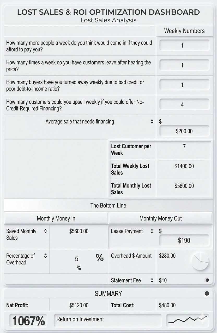
Task: Click the pie chart icon beside Overhead Amount
Action: 200,261
